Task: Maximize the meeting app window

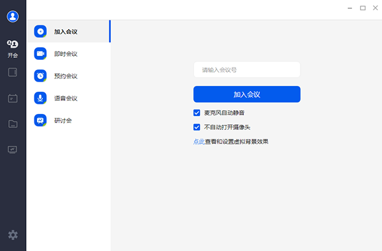Action: (363, 8)
